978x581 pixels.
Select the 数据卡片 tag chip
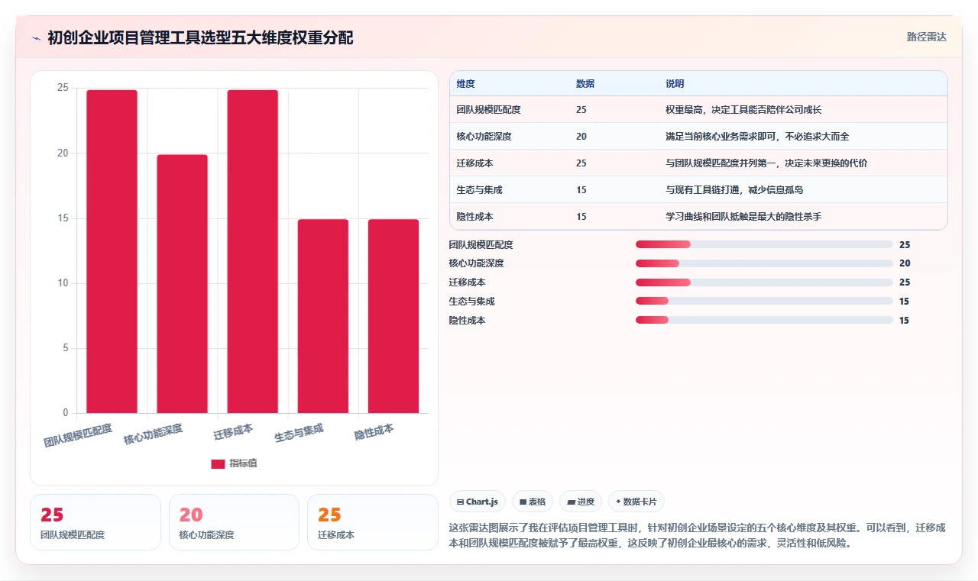point(636,502)
